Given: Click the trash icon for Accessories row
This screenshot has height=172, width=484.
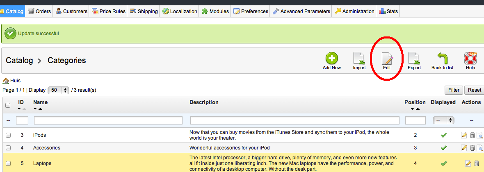Looking at the screenshot, I should pos(472,148).
